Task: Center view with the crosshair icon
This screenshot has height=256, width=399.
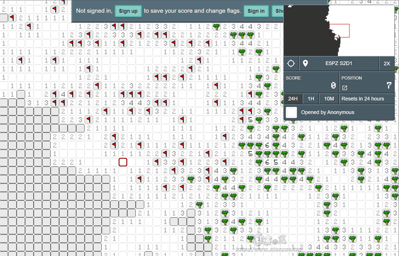Action: coord(291,64)
